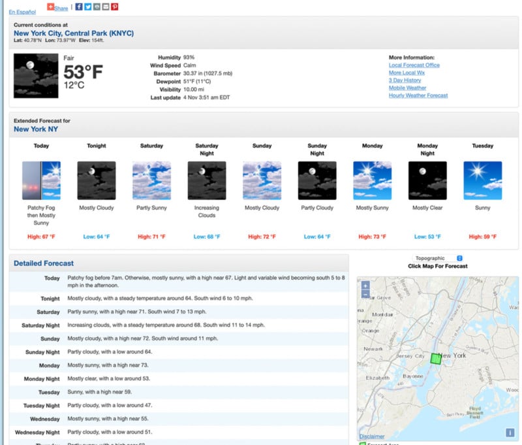
Task: Click the map info button
Action: (510, 433)
